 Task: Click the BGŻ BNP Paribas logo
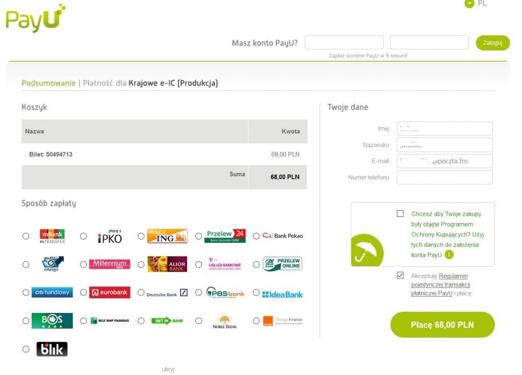coord(110,321)
